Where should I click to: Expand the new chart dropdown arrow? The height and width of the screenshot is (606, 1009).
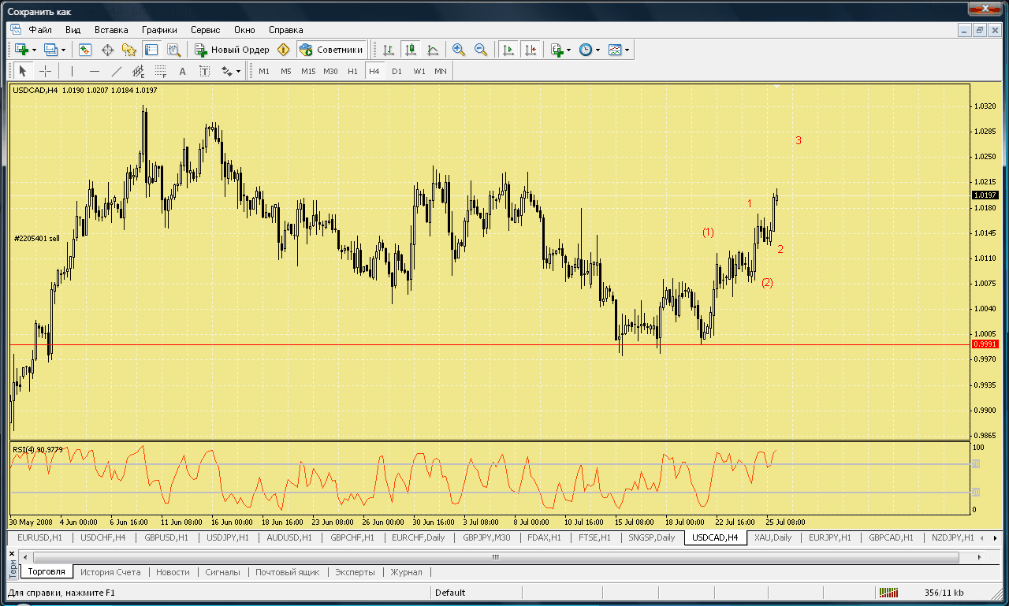[34, 50]
